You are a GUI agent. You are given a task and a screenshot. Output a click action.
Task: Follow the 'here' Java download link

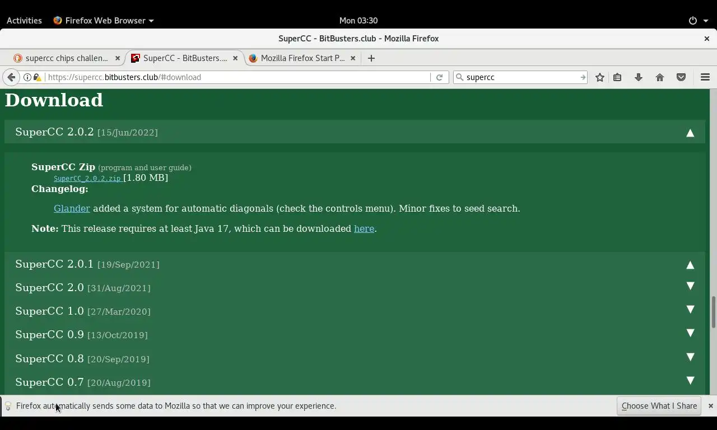[364, 228]
